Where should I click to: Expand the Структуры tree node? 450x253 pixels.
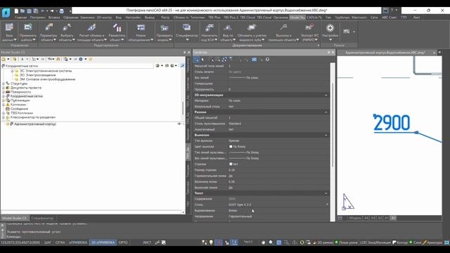point(4,84)
